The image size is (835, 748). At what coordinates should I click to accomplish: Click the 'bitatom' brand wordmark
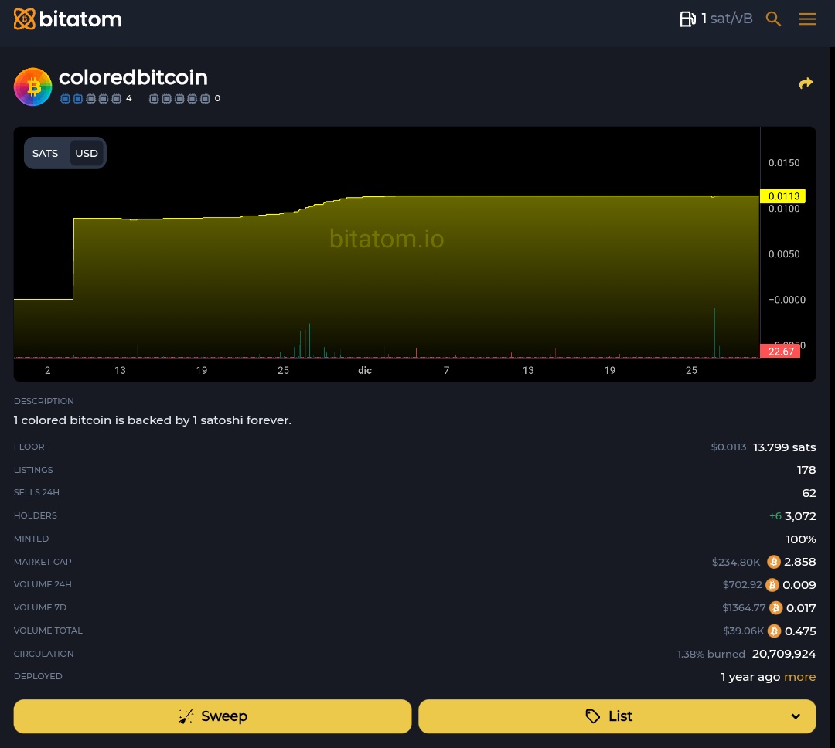click(80, 19)
